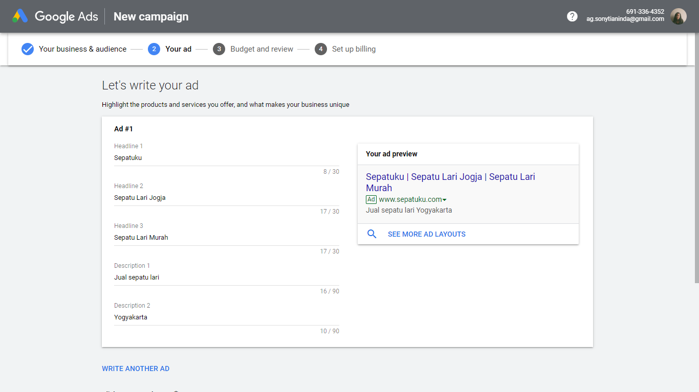Click the step 4 circle icon

pyautogui.click(x=321, y=49)
